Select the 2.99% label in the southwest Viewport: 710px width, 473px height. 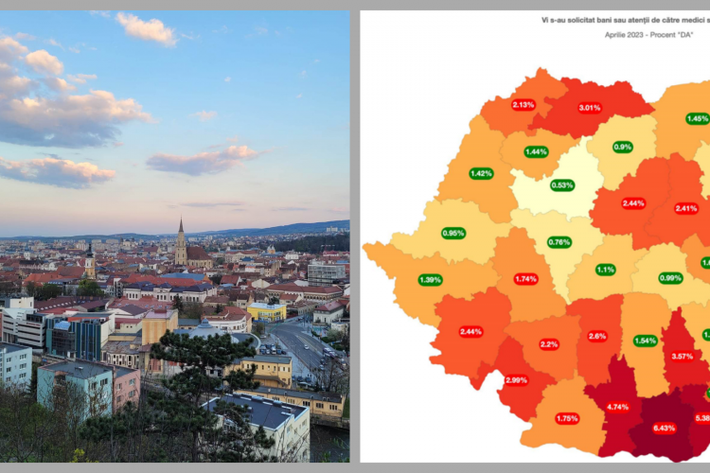click(x=516, y=380)
